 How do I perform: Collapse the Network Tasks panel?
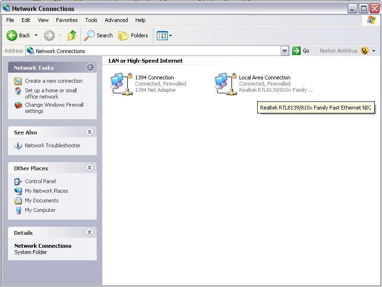tap(90, 67)
